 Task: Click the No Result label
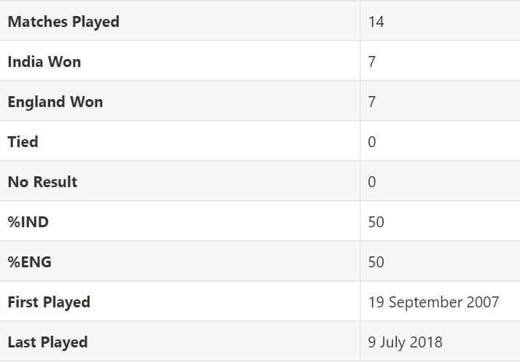(x=42, y=182)
